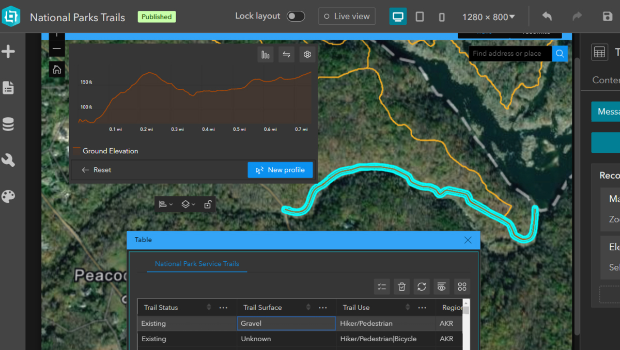Click the elevation profile chart statistics icon
The height and width of the screenshot is (350, 620).
click(x=266, y=55)
